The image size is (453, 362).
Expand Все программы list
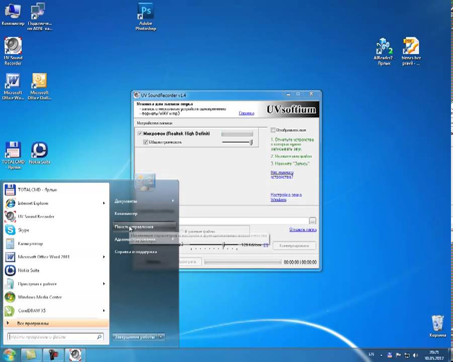(x=56, y=323)
